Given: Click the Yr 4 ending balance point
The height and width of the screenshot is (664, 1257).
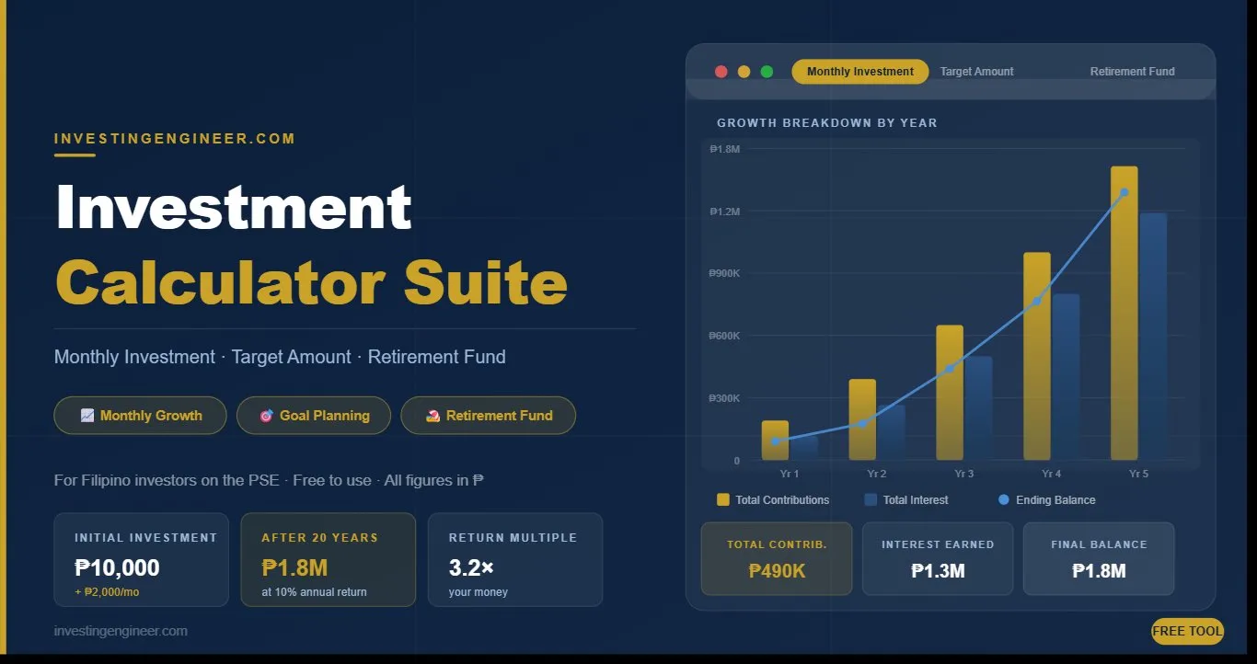Looking at the screenshot, I should click(x=1037, y=301).
